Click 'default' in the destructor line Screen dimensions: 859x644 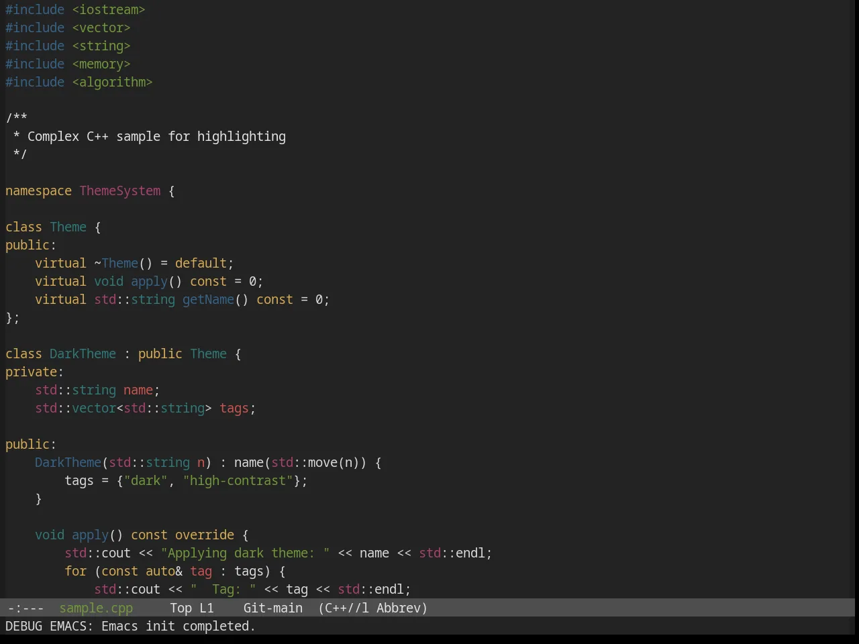201,263
